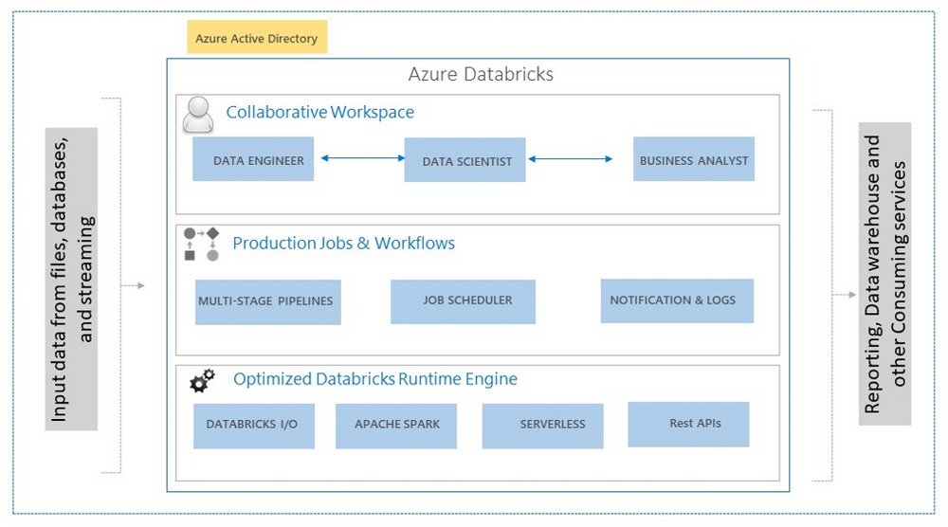
Task: Click the Production Jobs & Workflows heading
Action: [344, 243]
